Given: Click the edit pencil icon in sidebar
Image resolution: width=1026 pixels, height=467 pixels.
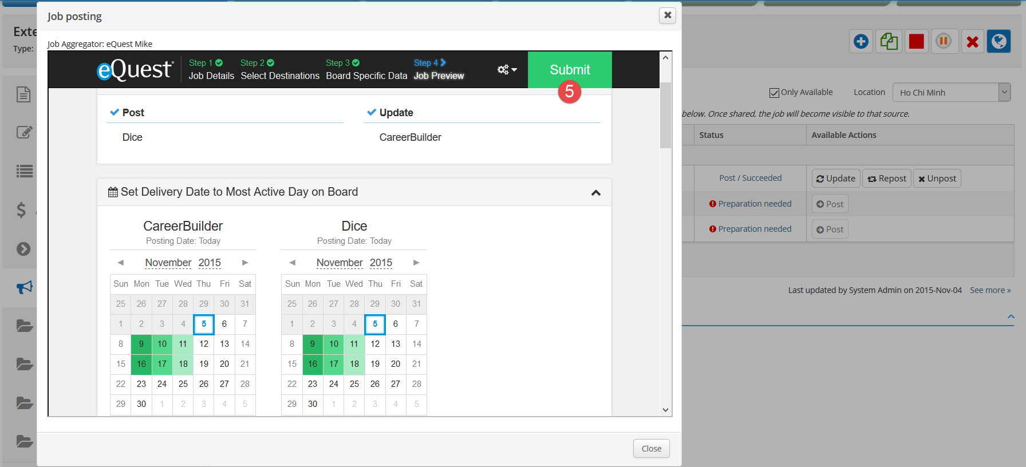Looking at the screenshot, I should 24,132.
